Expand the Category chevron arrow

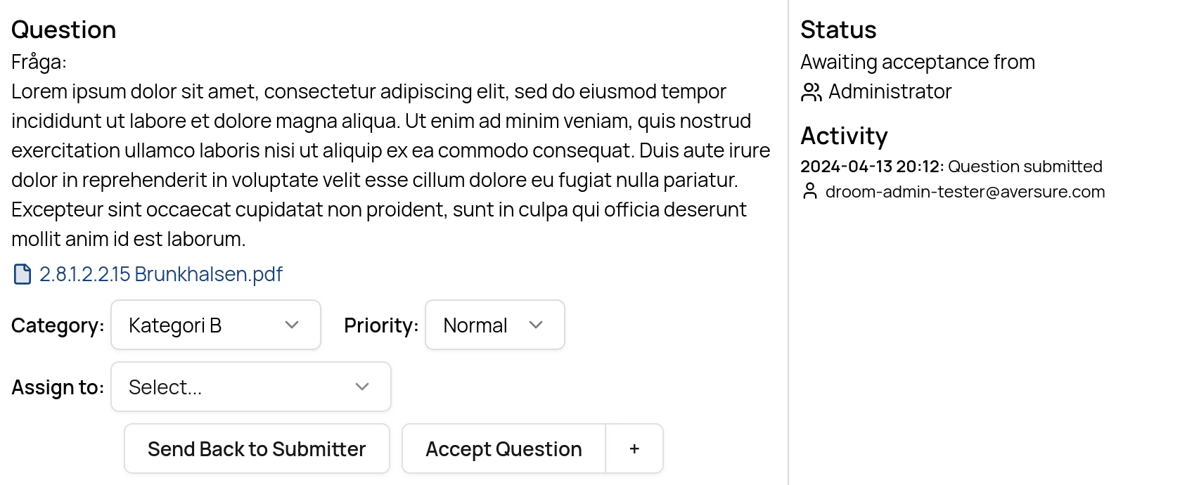292,325
